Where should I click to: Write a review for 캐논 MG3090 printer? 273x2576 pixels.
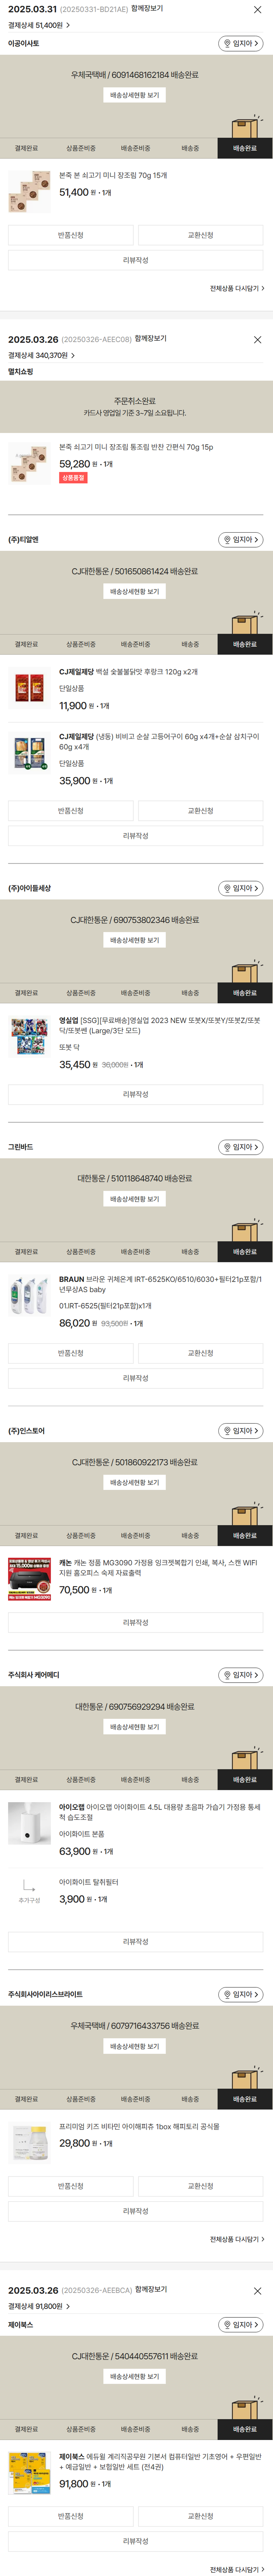pos(135,1622)
